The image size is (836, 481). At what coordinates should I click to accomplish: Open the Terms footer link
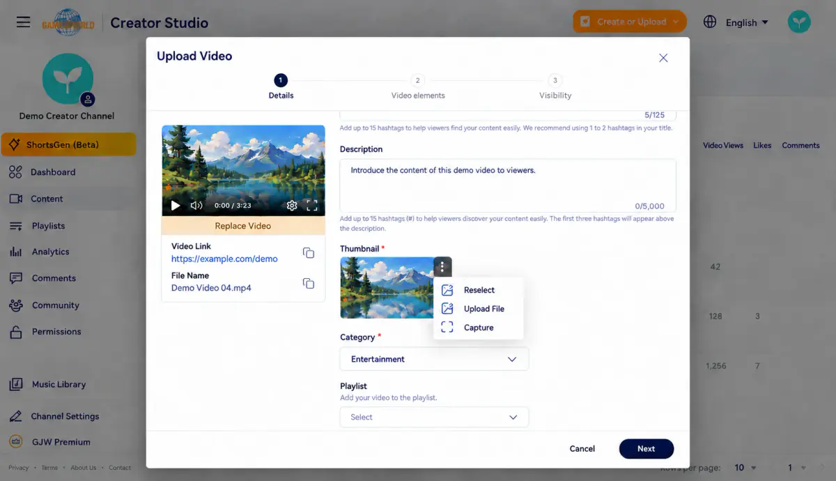point(49,468)
